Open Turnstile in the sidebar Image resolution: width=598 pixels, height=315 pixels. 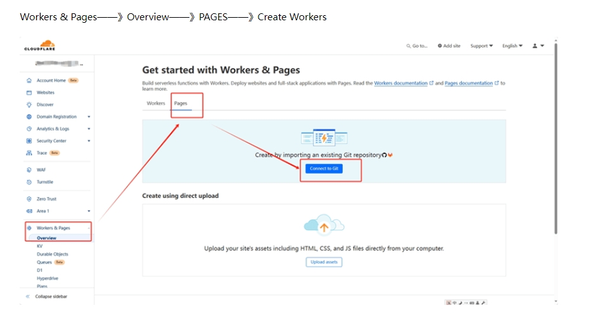(x=44, y=183)
